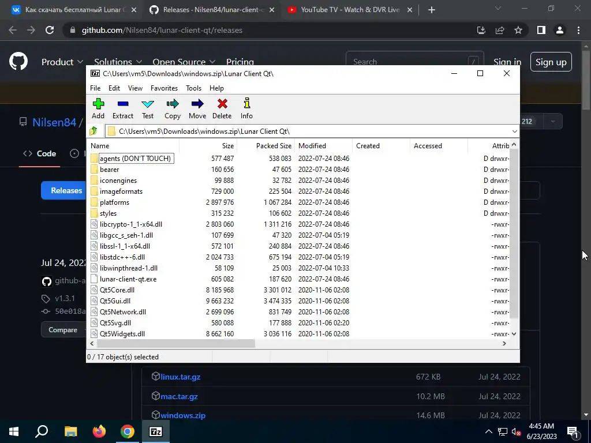Expand the GitHub Open Source menu
The height and width of the screenshot is (443, 591).
coord(184,62)
